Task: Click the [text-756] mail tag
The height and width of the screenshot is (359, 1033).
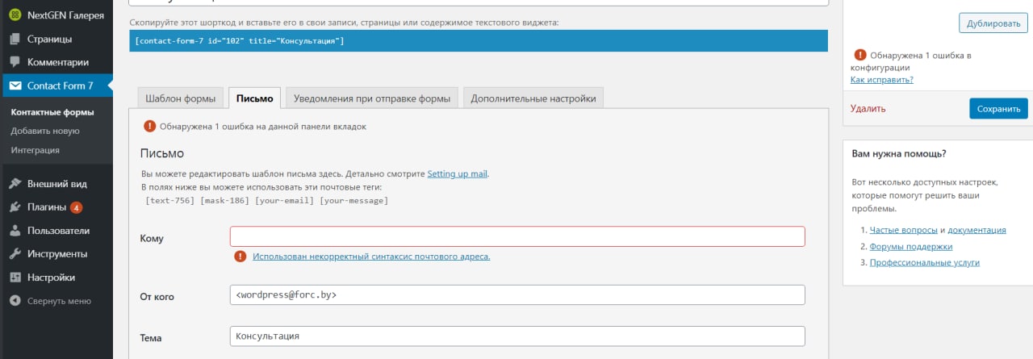Action: [x=170, y=200]
